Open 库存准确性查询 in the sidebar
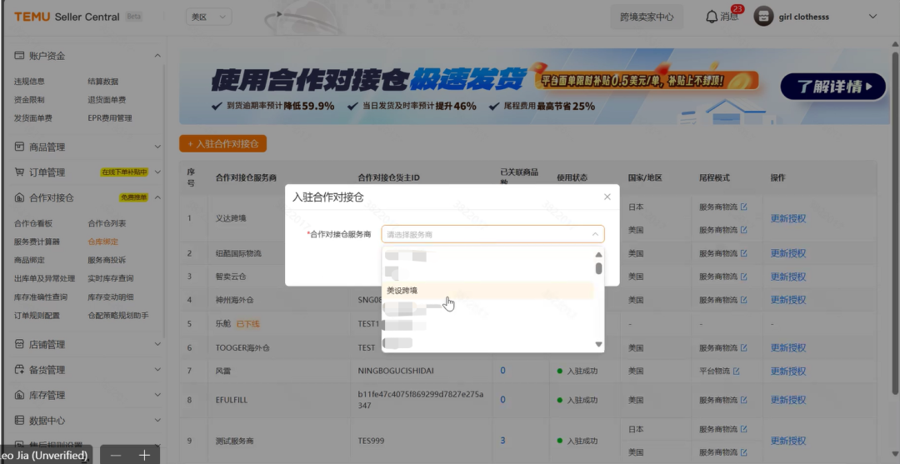This screenshot has height=464, width=900. click(41, 297)
